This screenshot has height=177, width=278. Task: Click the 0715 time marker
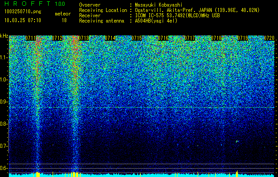click(137, 38)
